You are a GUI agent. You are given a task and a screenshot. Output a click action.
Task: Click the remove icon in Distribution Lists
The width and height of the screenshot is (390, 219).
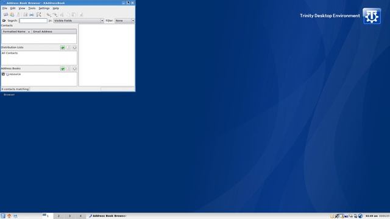pyautogui.click(x=74, y=47)
